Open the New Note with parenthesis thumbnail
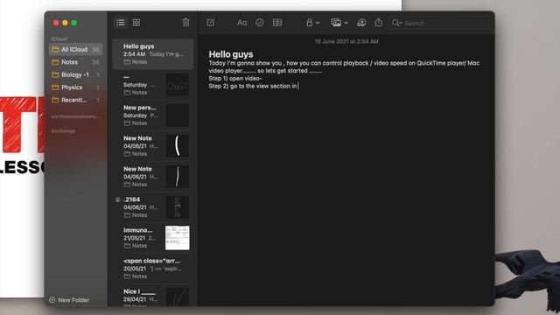The image size is (560, 315). [x=153, y=146]
